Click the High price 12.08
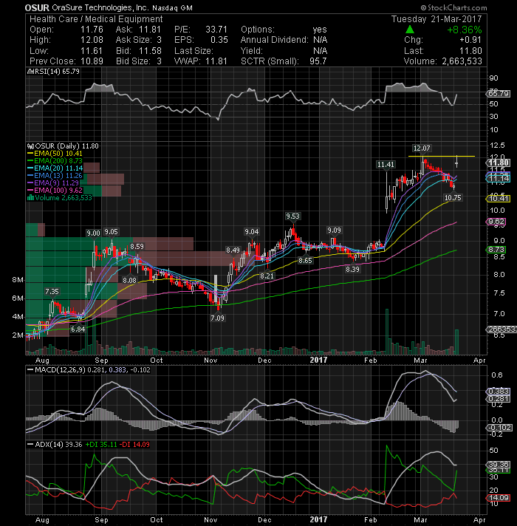 tap(92, 40)
